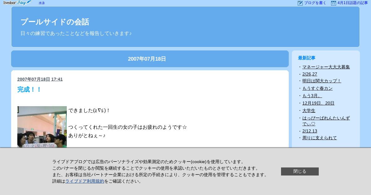Click the pencil write-blog icon
Screen dimensions: 371x195
coord(300,3)
